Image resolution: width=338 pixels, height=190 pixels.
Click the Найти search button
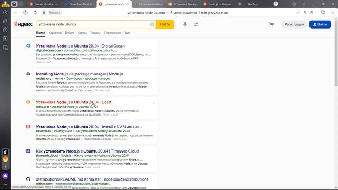point(165,24)
